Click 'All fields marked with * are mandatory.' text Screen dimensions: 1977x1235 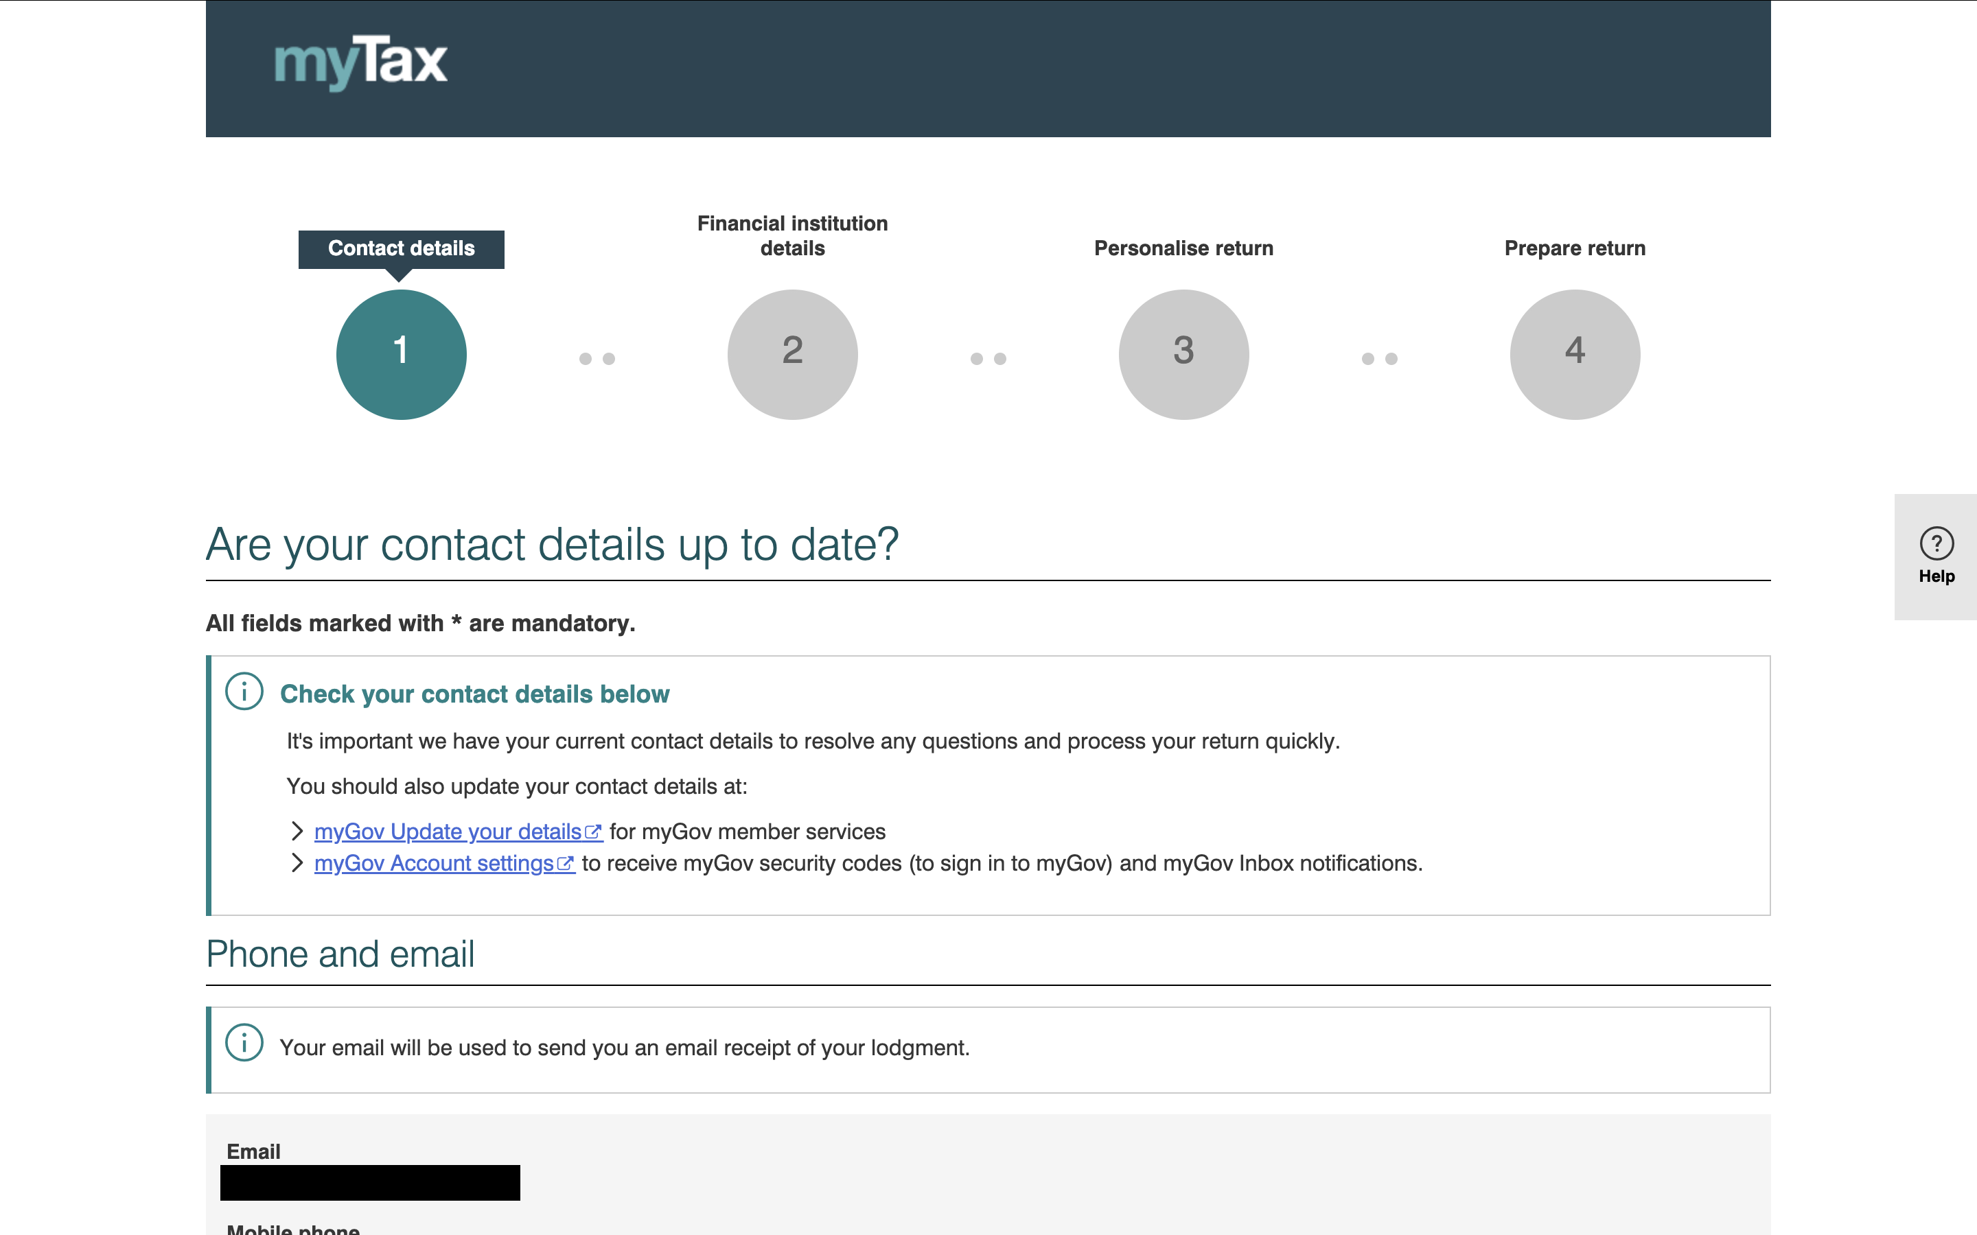pos(421,623)
